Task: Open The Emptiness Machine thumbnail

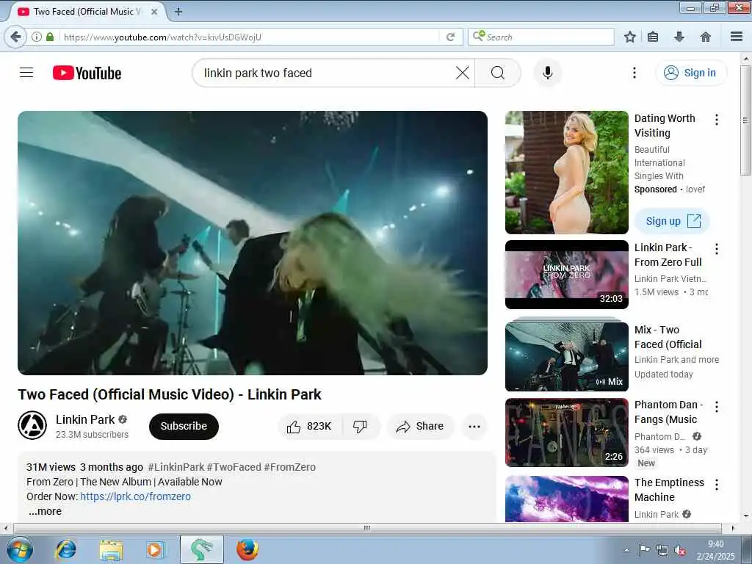Action: (566, 499)
